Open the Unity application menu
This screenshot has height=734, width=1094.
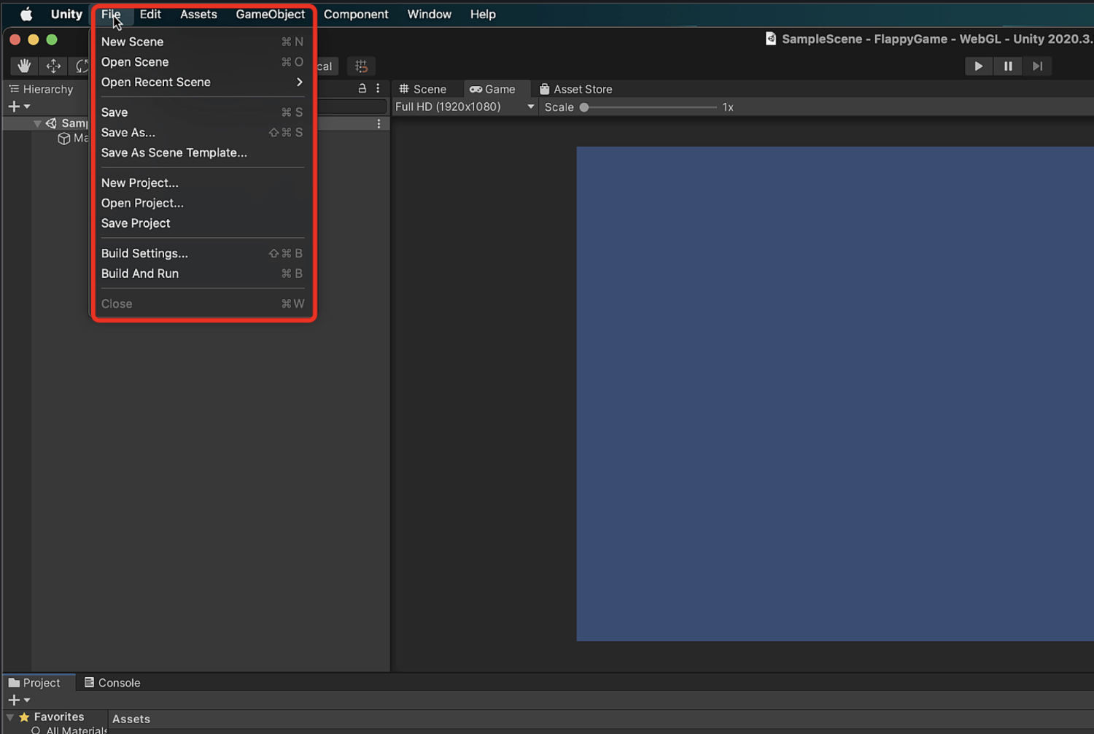click(66, 14)
